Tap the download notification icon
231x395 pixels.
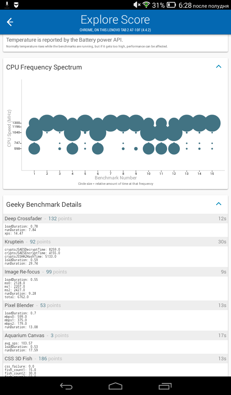coord(7,4)
